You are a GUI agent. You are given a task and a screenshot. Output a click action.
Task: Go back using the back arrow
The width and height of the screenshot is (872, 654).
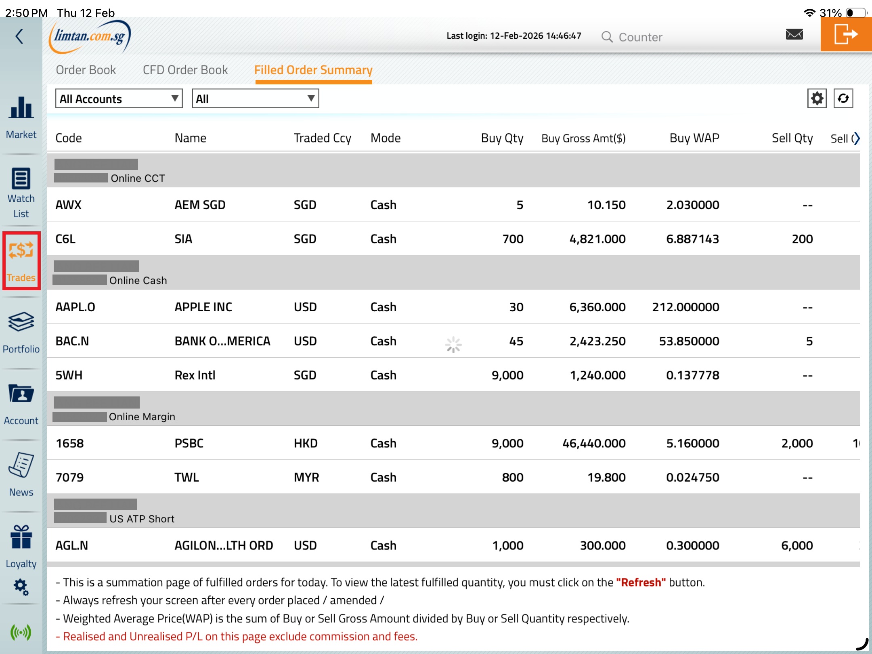[x=19, y=36]
